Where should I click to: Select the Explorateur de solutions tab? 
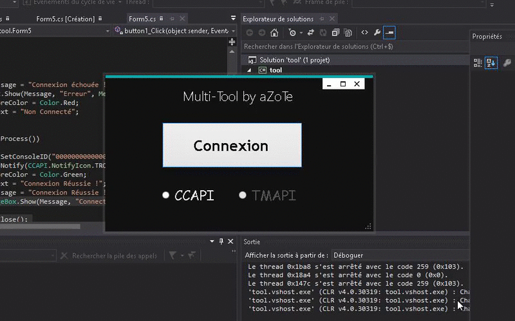pyautogui.click(x=278, y=19)
